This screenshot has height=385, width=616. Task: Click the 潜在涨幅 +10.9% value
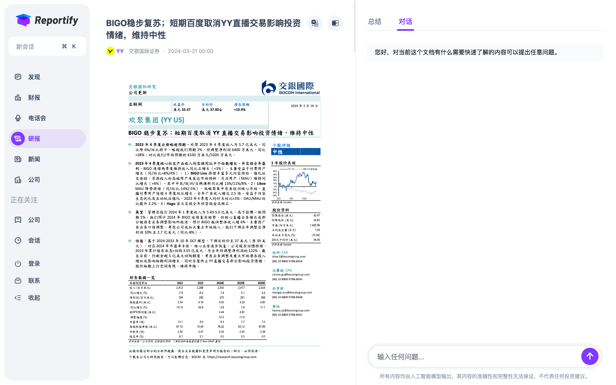tap(240, 110)
